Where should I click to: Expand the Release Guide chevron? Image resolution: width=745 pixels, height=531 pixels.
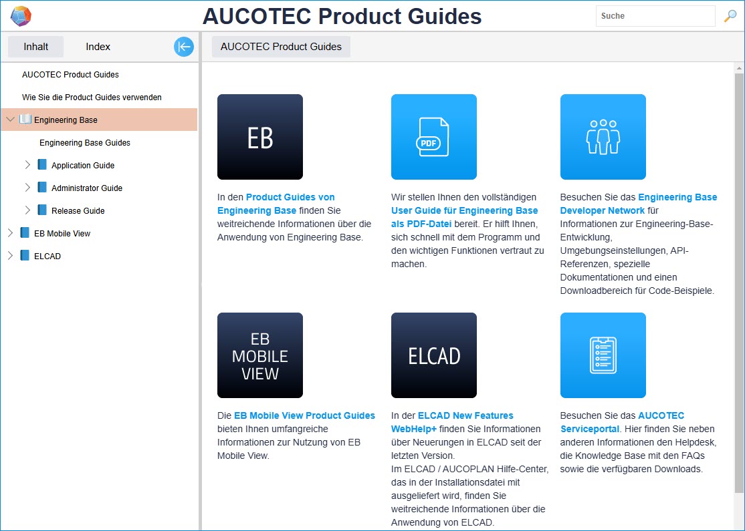tap(27, 210)
